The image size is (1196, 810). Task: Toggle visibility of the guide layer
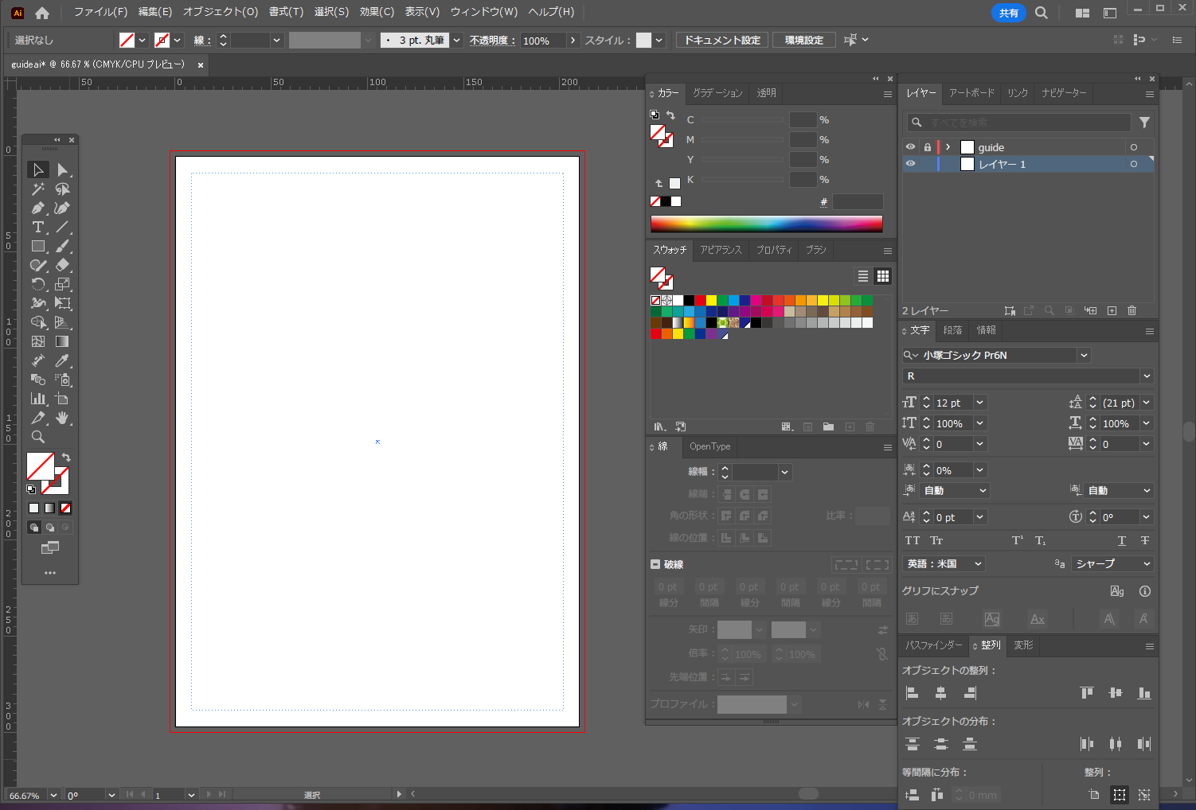click(x=910, y=147)
